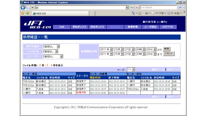Click the ログアウト navigation button
This screenshot has height=116, width=206.
pos(168,27)
